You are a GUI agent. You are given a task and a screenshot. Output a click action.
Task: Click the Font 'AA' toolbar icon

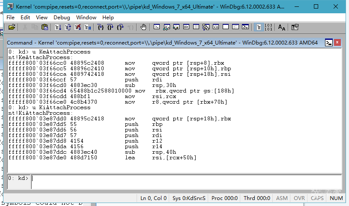pyautogui.click(x=282, y=27)
